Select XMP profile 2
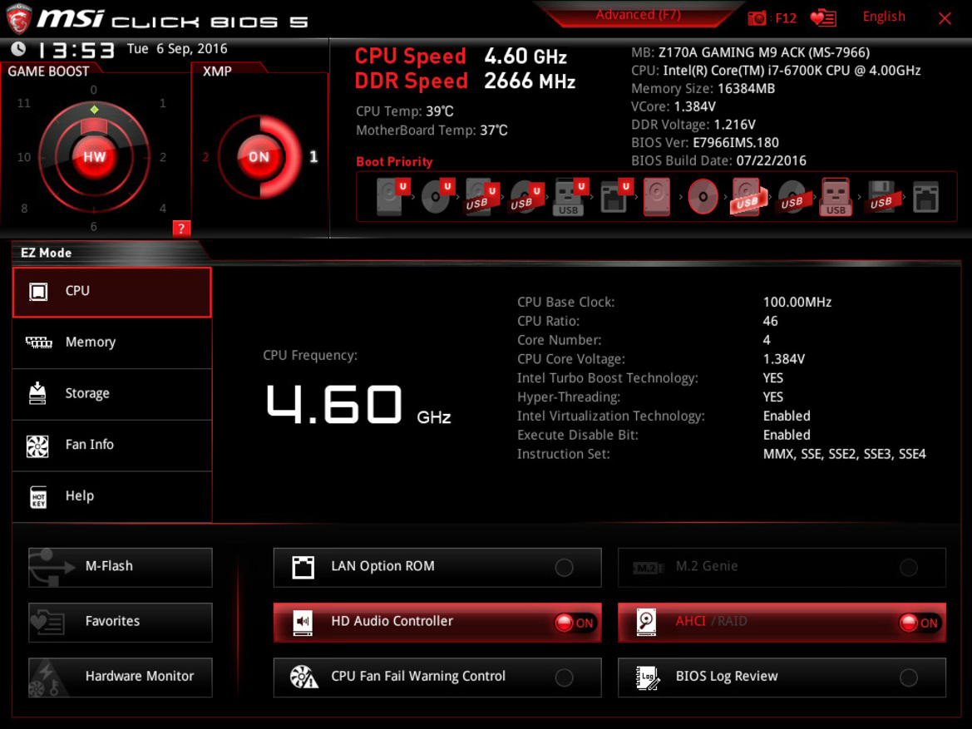 (205, 157)
